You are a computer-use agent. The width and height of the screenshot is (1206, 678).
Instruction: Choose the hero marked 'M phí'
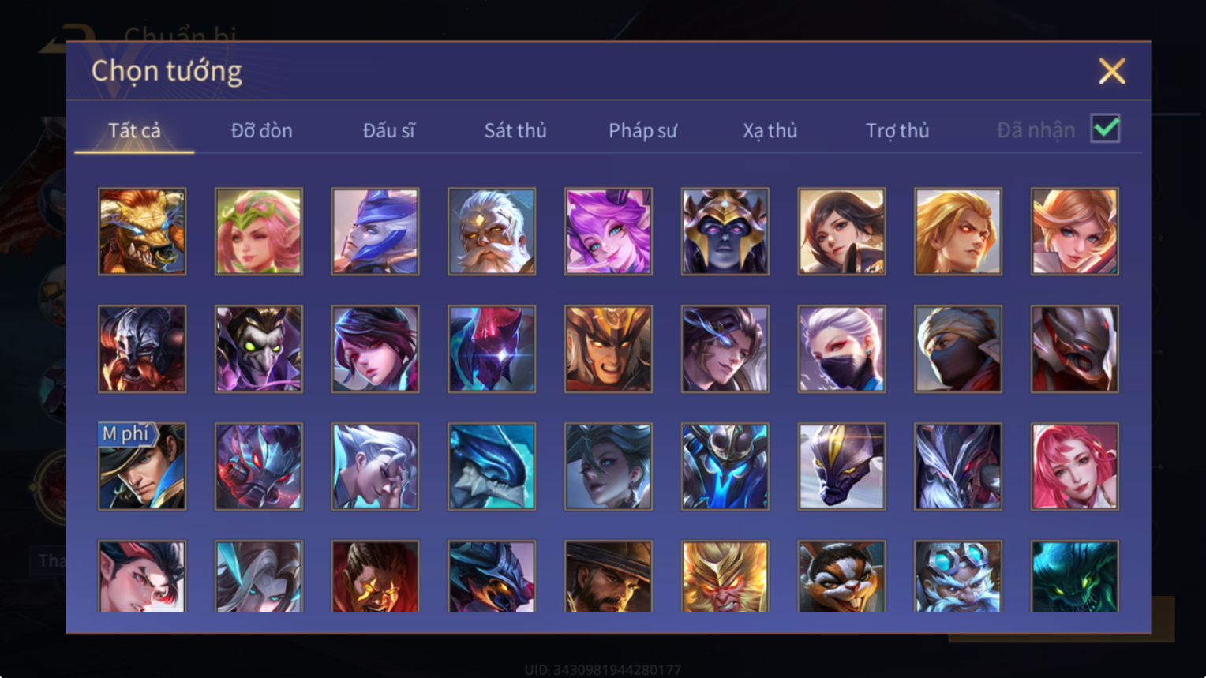[142, 466]
